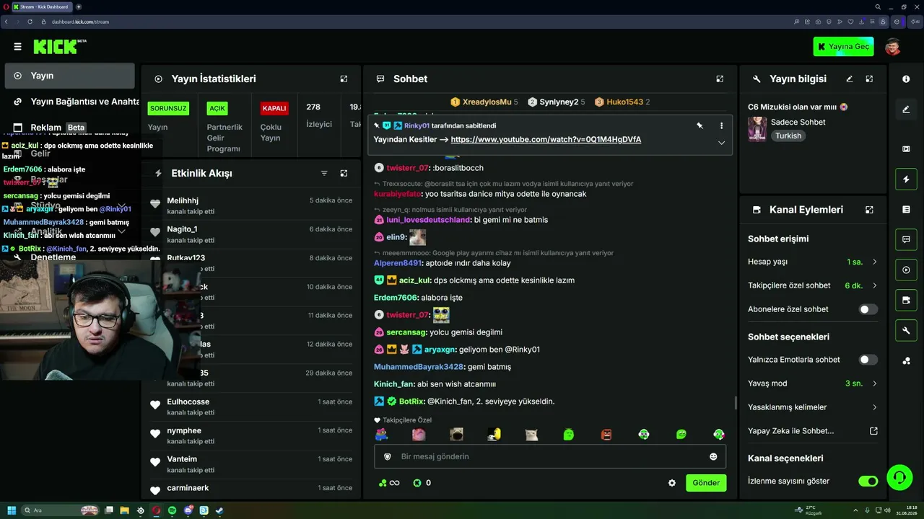Open the emoji picker in message box

(x=713, y=456)
